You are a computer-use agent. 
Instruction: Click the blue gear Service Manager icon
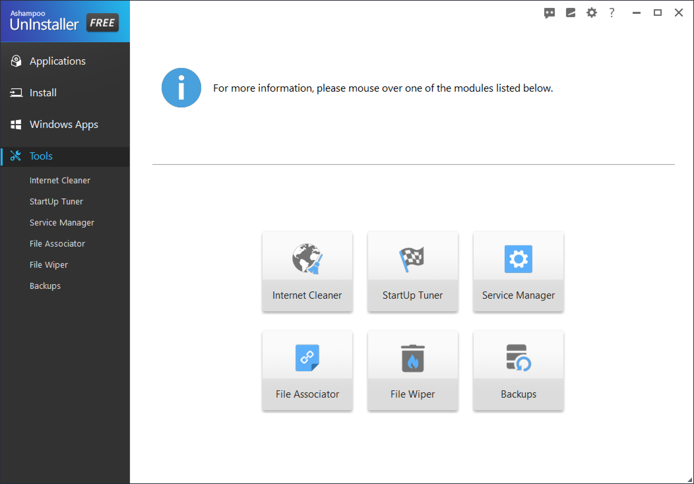[519, 259]
